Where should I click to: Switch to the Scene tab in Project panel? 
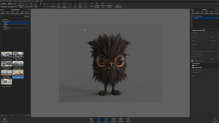pos(193,13)
